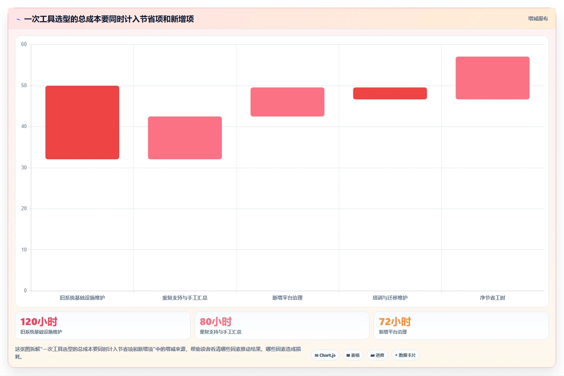Click card caption 新增平台治理 under 72小时
The width and height of the screenshot is (564, 376).
pos(393,332)
